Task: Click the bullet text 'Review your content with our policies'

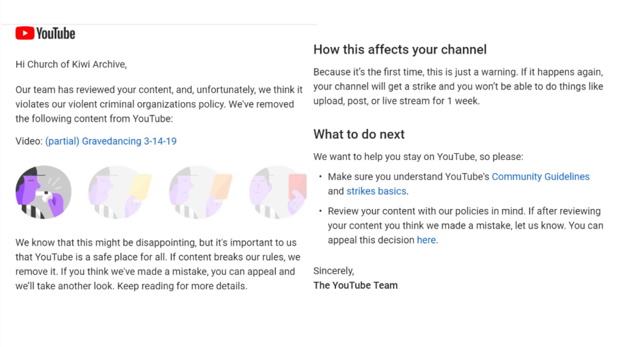Action: (466, 226)
